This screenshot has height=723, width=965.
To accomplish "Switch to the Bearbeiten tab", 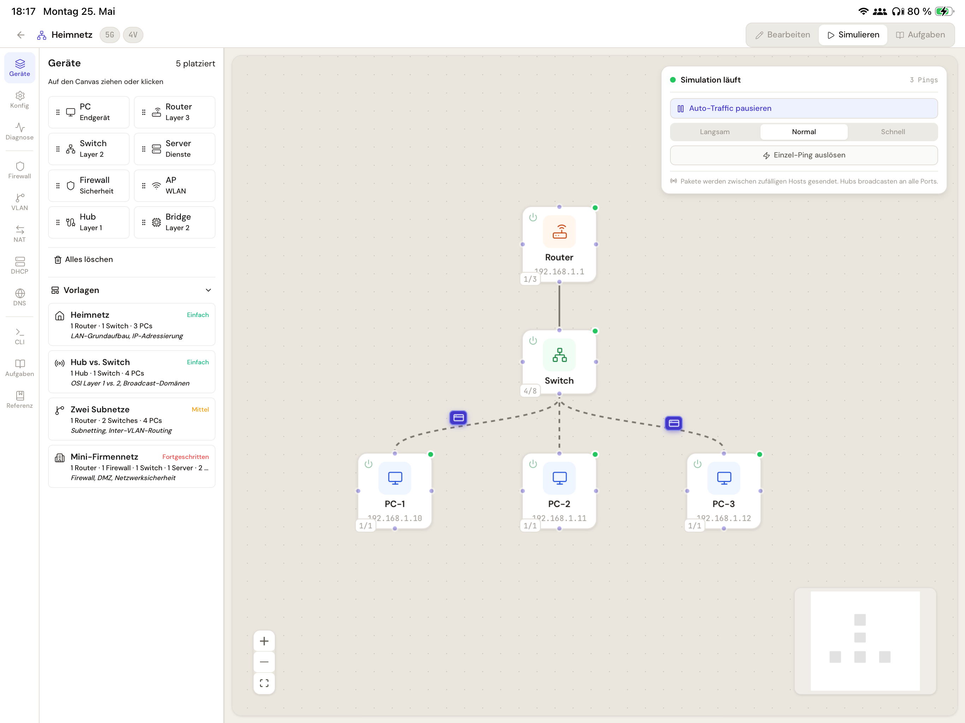I will (x=783, y=35).
